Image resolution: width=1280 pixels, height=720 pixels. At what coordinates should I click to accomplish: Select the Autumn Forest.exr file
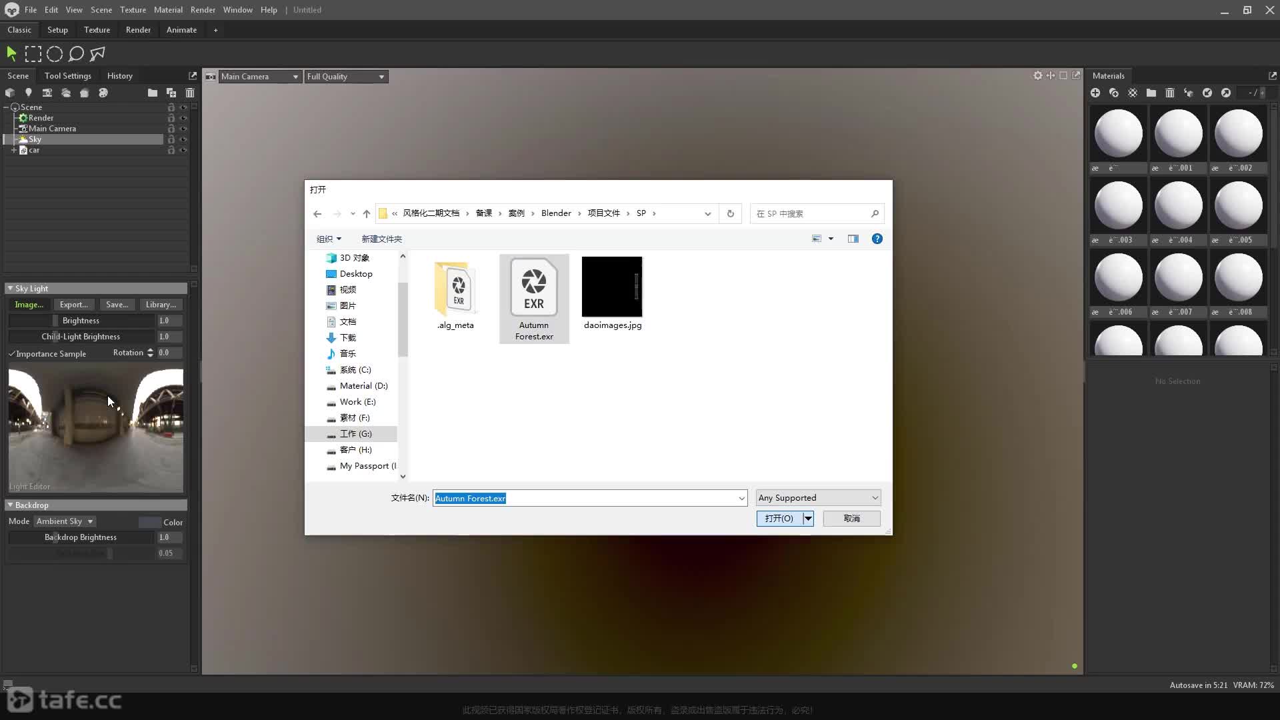point(534,299)
